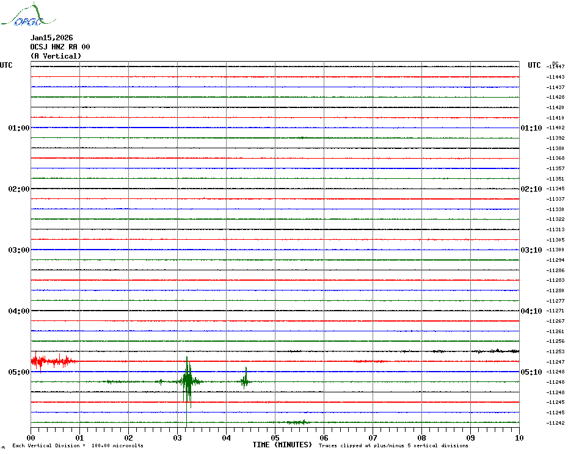Click the 10 tick on the minutes axis
Screen dimensions: 568x454
[519, 438]
